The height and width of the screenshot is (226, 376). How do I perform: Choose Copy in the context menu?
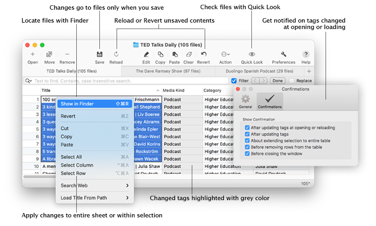(x=95, y=137)
